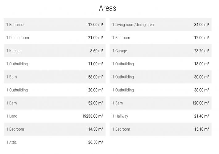Click the Areas heading
The width and height of the screenshot is (219, 154).
pos(108,8)
